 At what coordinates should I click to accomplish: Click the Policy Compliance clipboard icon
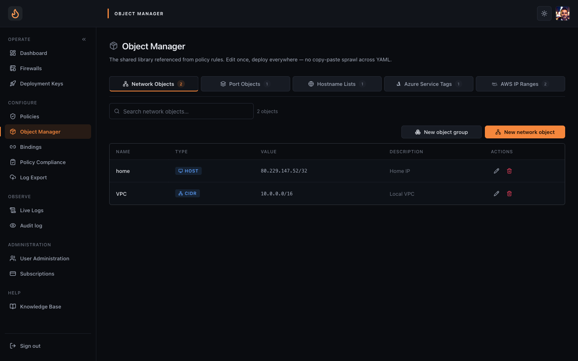[x=13, y=162]
